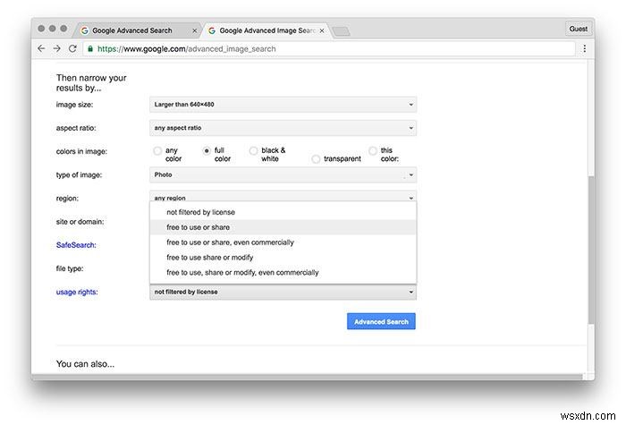Click the Advanced Search button

[381, 321]
